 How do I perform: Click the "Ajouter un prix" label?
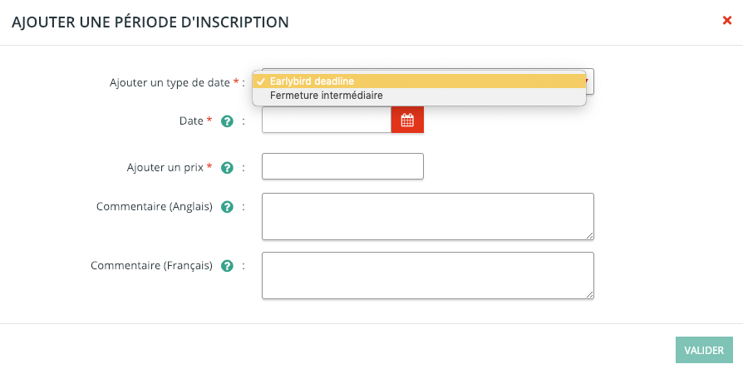click(x=160, y=167)
